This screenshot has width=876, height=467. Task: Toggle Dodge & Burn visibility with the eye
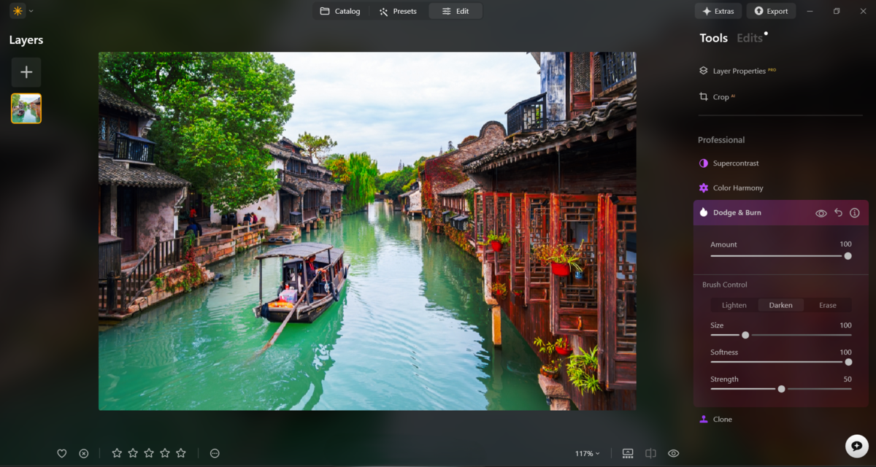point(822,212)
